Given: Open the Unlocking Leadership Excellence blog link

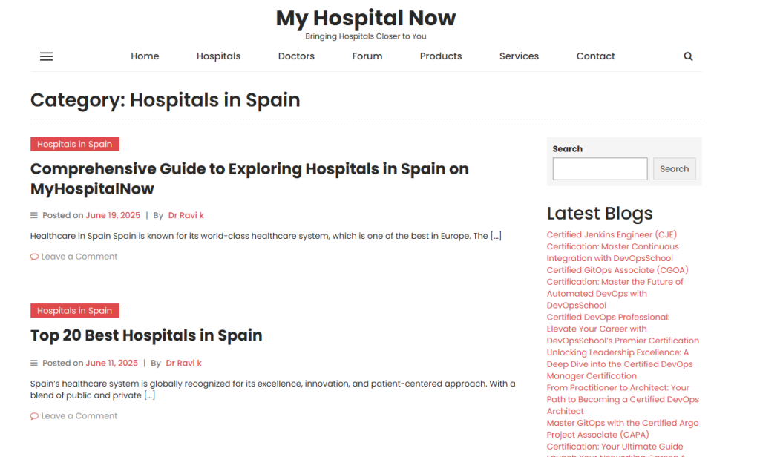Looking at the screenshot, I should [620, 364].
